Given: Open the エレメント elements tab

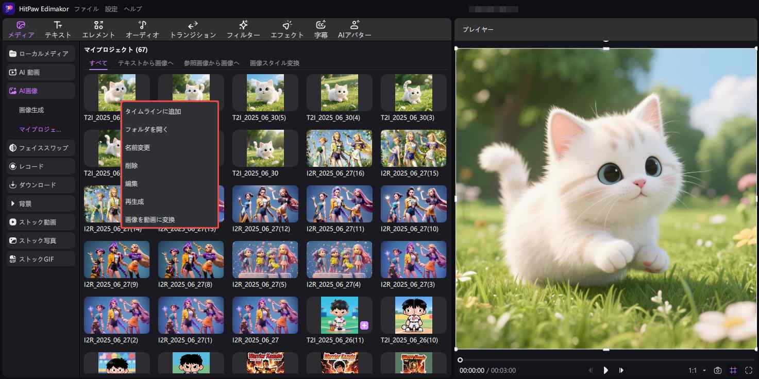Looking at the screenshot, I should click(x=98, y=30).
